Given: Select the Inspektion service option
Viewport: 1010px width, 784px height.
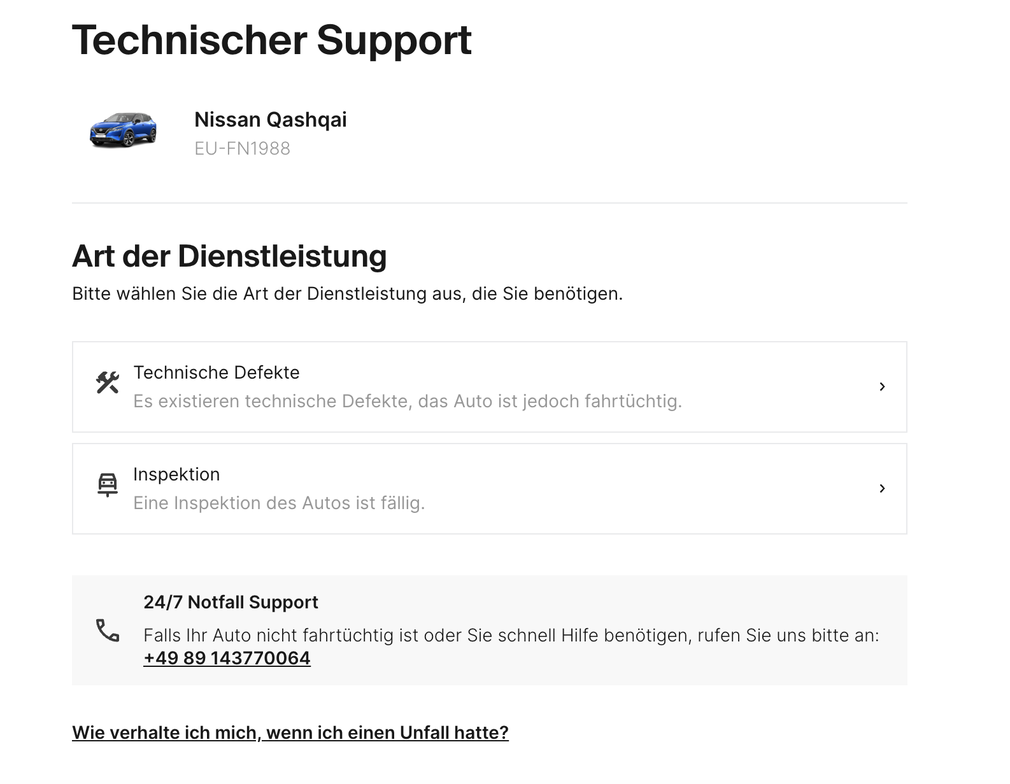Looking at the screenshot, I should point(489,489).
